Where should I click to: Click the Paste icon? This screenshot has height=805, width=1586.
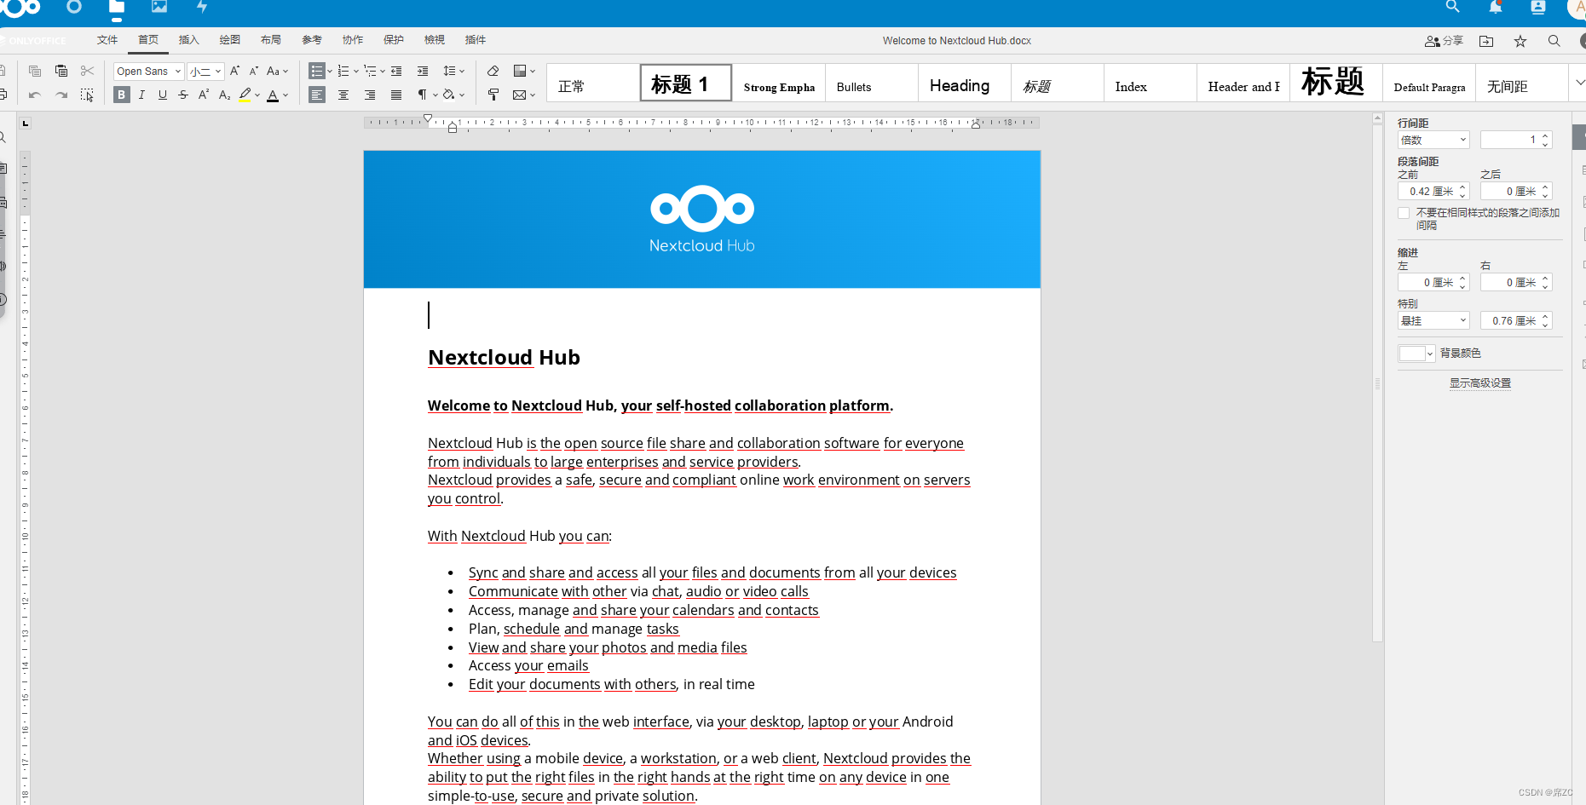pyautogui.click(x=61, y=72)
